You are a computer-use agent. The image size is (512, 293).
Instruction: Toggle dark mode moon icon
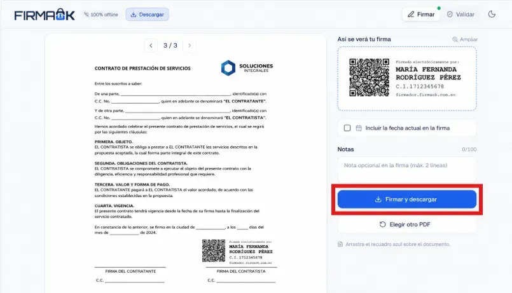[492, 14]
